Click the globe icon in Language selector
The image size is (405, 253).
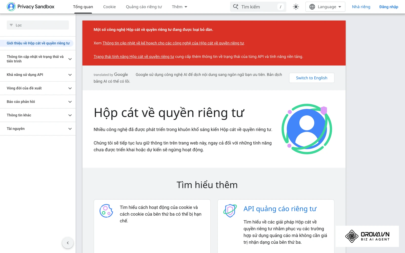point(312,7)
